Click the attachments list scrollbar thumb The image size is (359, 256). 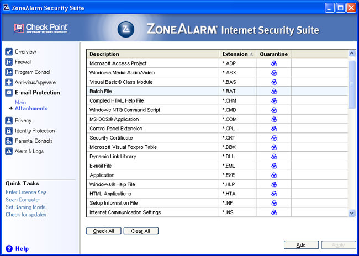tap(352, 84)
